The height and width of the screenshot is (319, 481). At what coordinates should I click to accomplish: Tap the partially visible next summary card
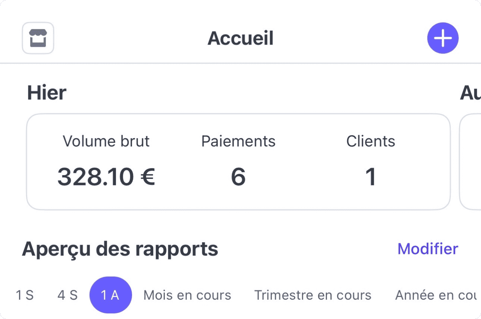471,162
